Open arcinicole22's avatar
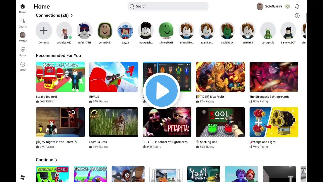 (64, 31)
